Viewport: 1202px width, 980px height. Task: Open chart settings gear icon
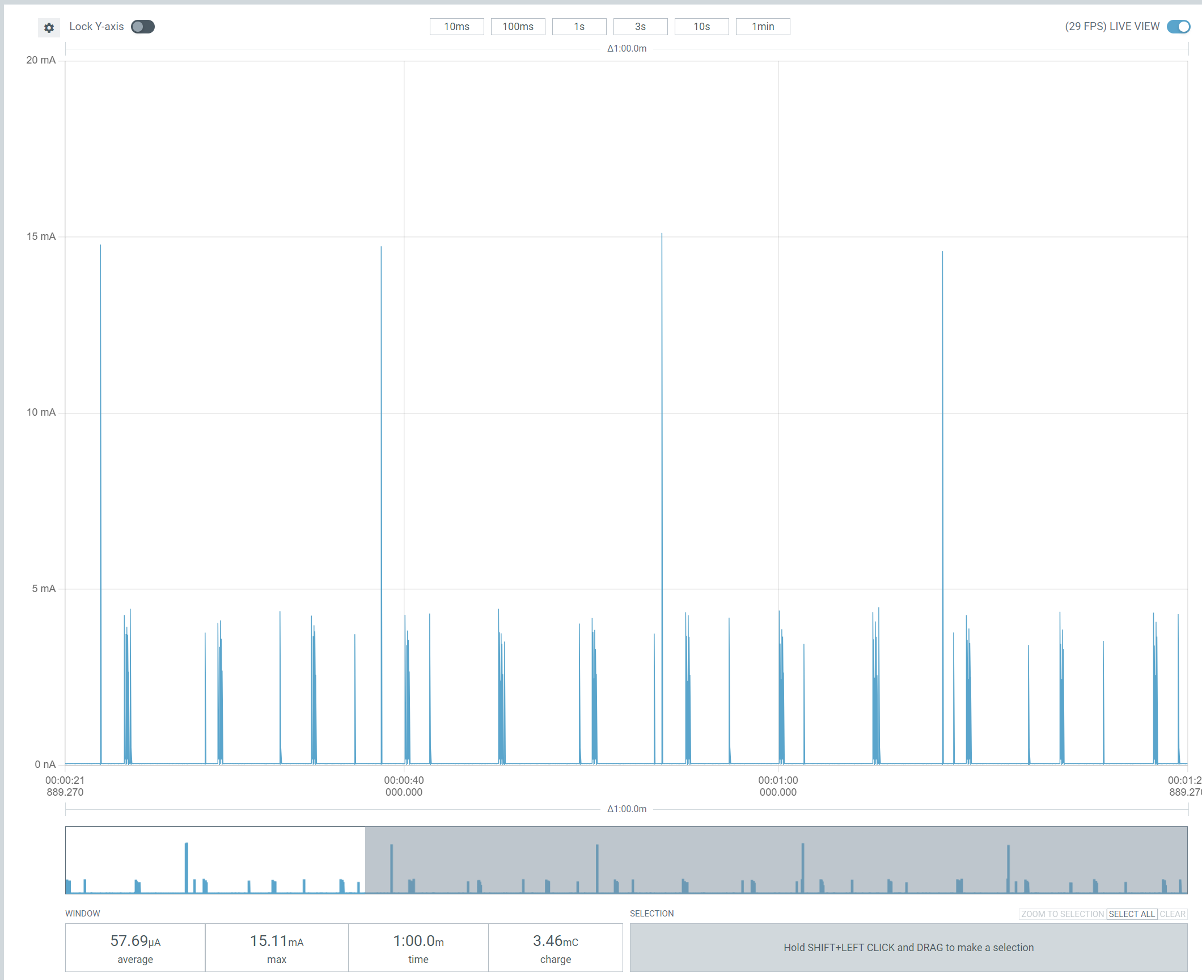tap(49, 27)
